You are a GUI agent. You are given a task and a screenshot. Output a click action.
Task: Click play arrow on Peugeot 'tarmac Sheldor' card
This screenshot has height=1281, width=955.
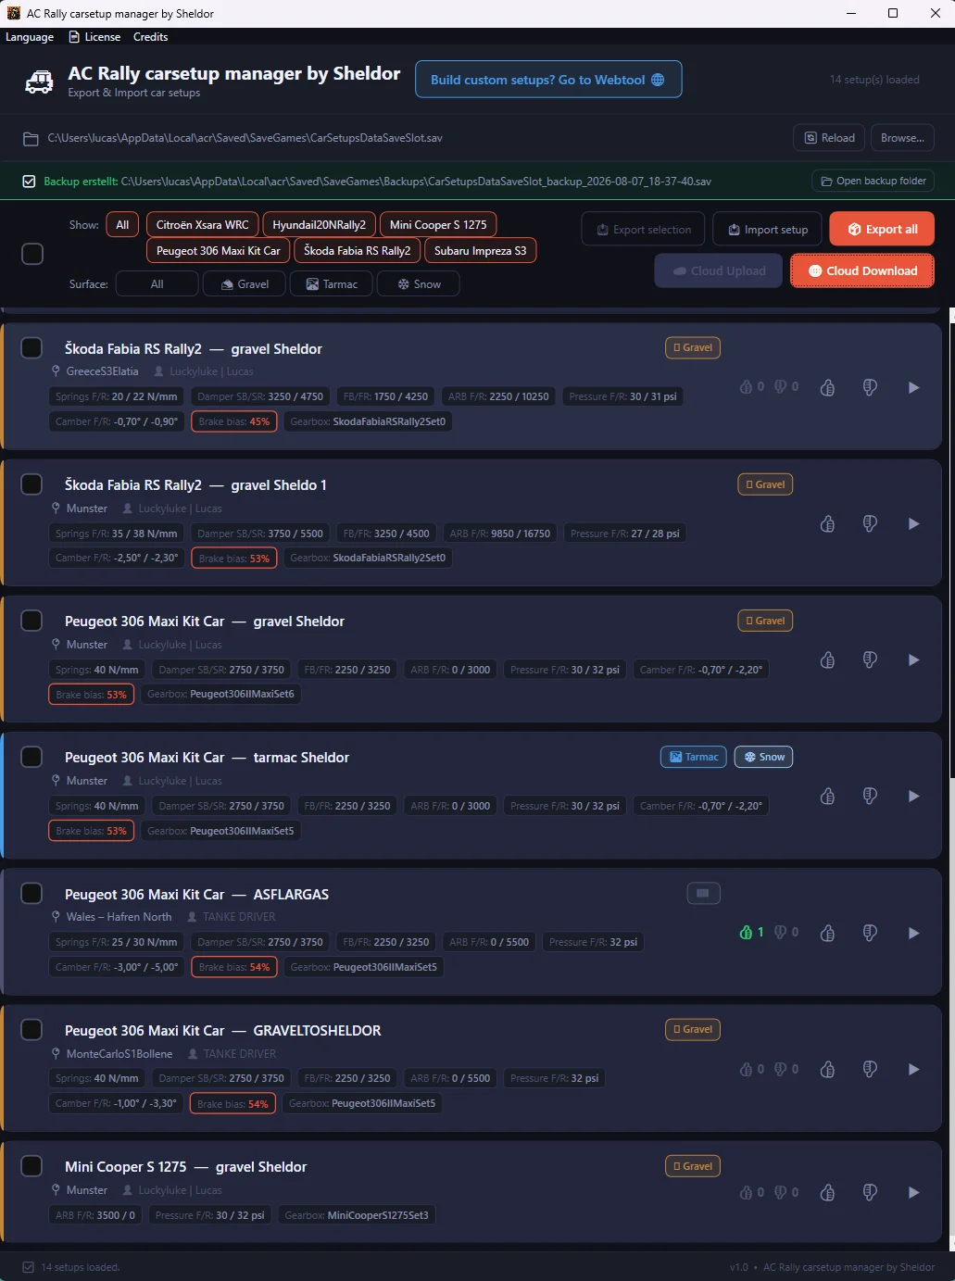[x=913, y=796]
